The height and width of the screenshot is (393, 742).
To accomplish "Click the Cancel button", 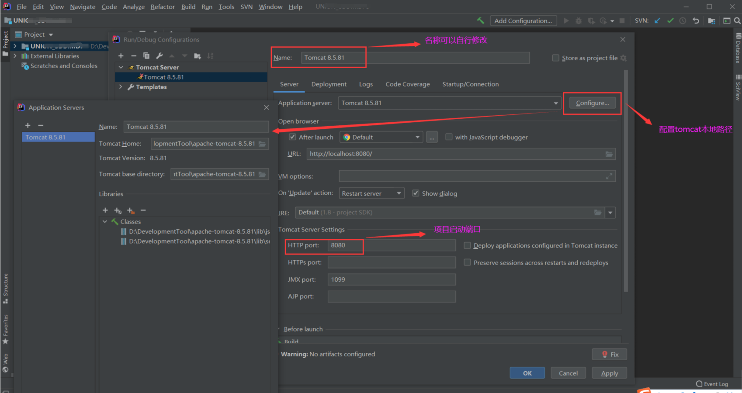I will [x=568, y=373].
